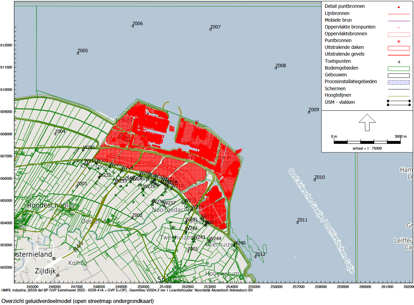Click the north arrow symbol
Viewport: 414px width, 305px height.
click(367, 122)
